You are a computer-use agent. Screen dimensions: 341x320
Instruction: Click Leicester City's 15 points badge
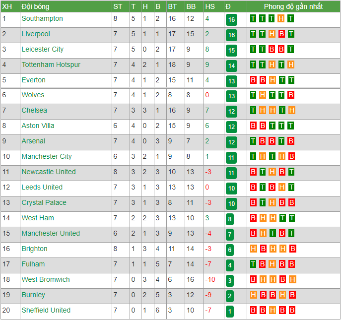click(231, 51)
